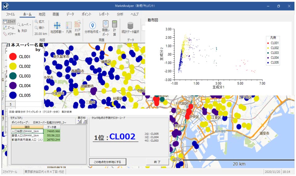296x176 pixels.
Task: Switch to the ポイント ribbon tab
Action: tap(86, 14)
